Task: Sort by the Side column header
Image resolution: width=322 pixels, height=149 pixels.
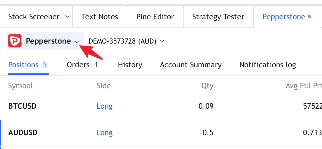Action: click(103, 86)
